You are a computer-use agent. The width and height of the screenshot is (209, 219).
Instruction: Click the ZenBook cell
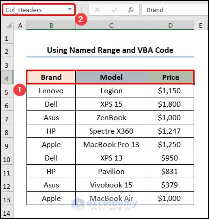111,117
